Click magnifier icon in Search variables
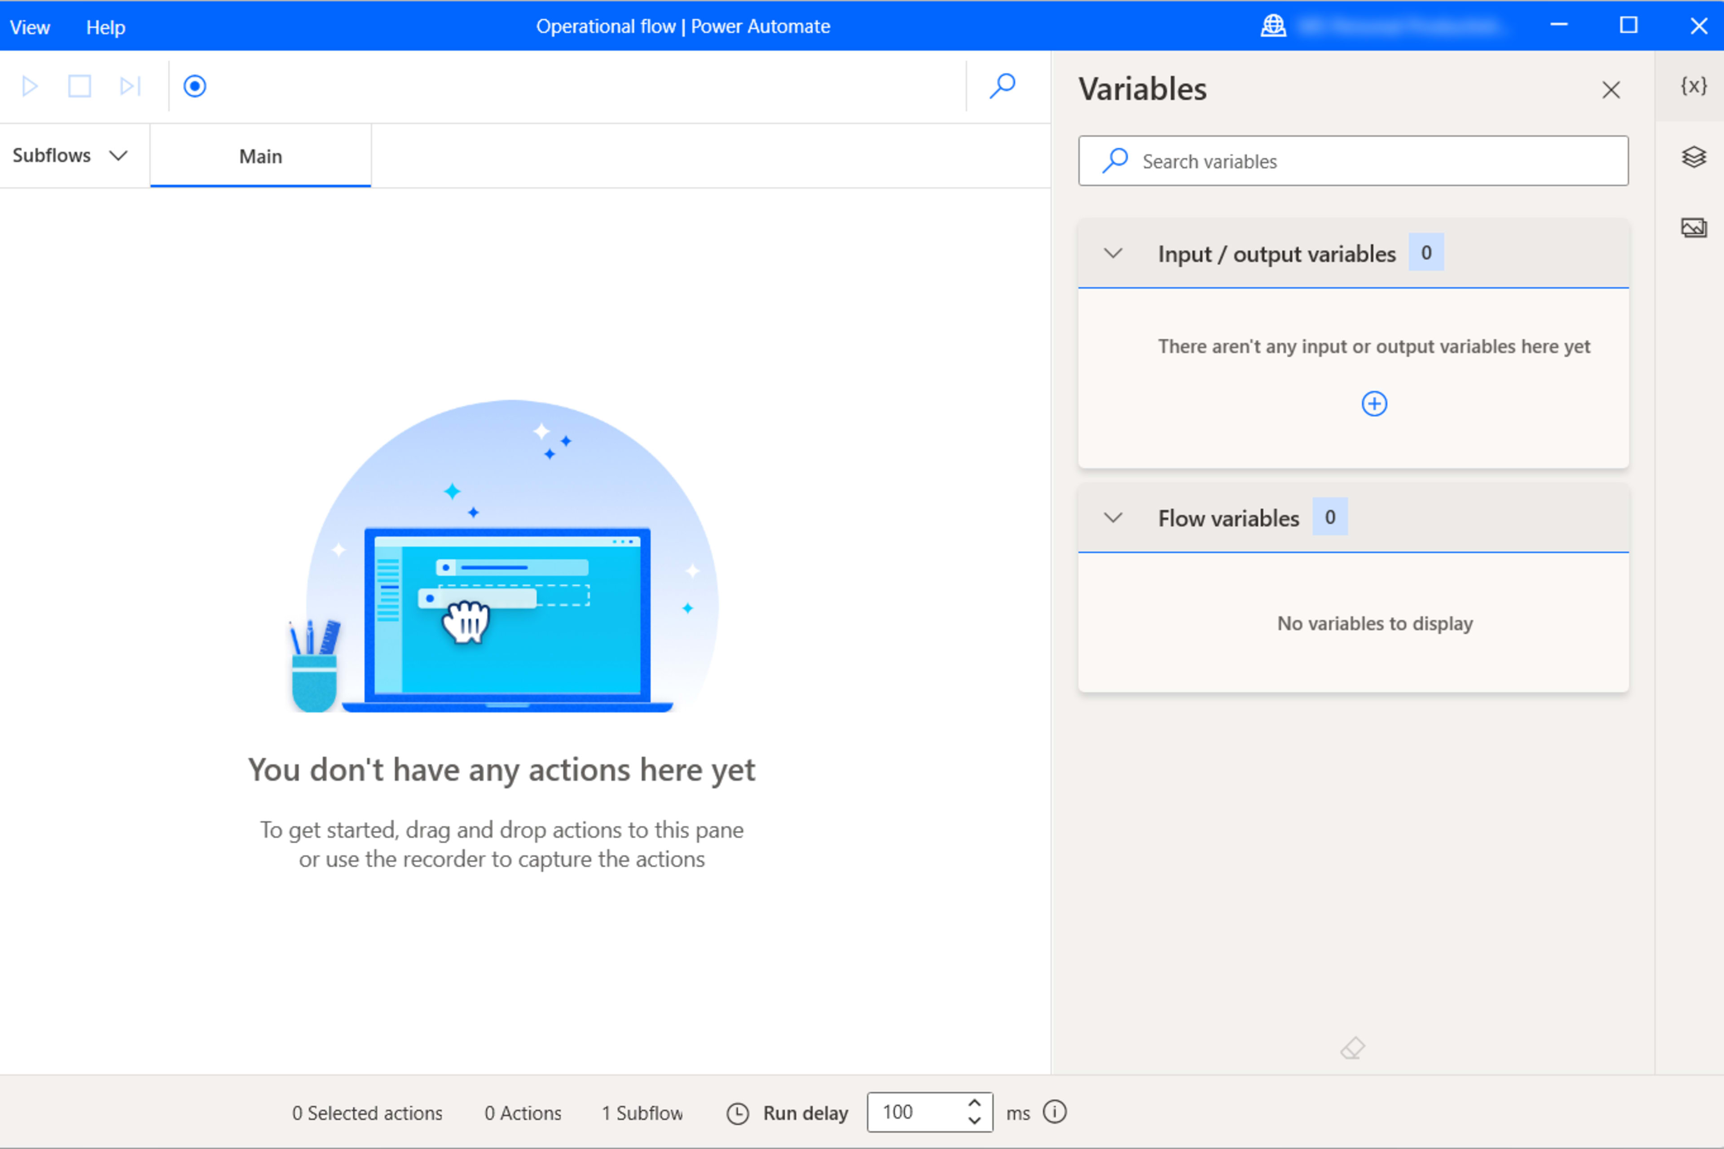This screenshot has height=1149, width=1724. point(1115,161)
